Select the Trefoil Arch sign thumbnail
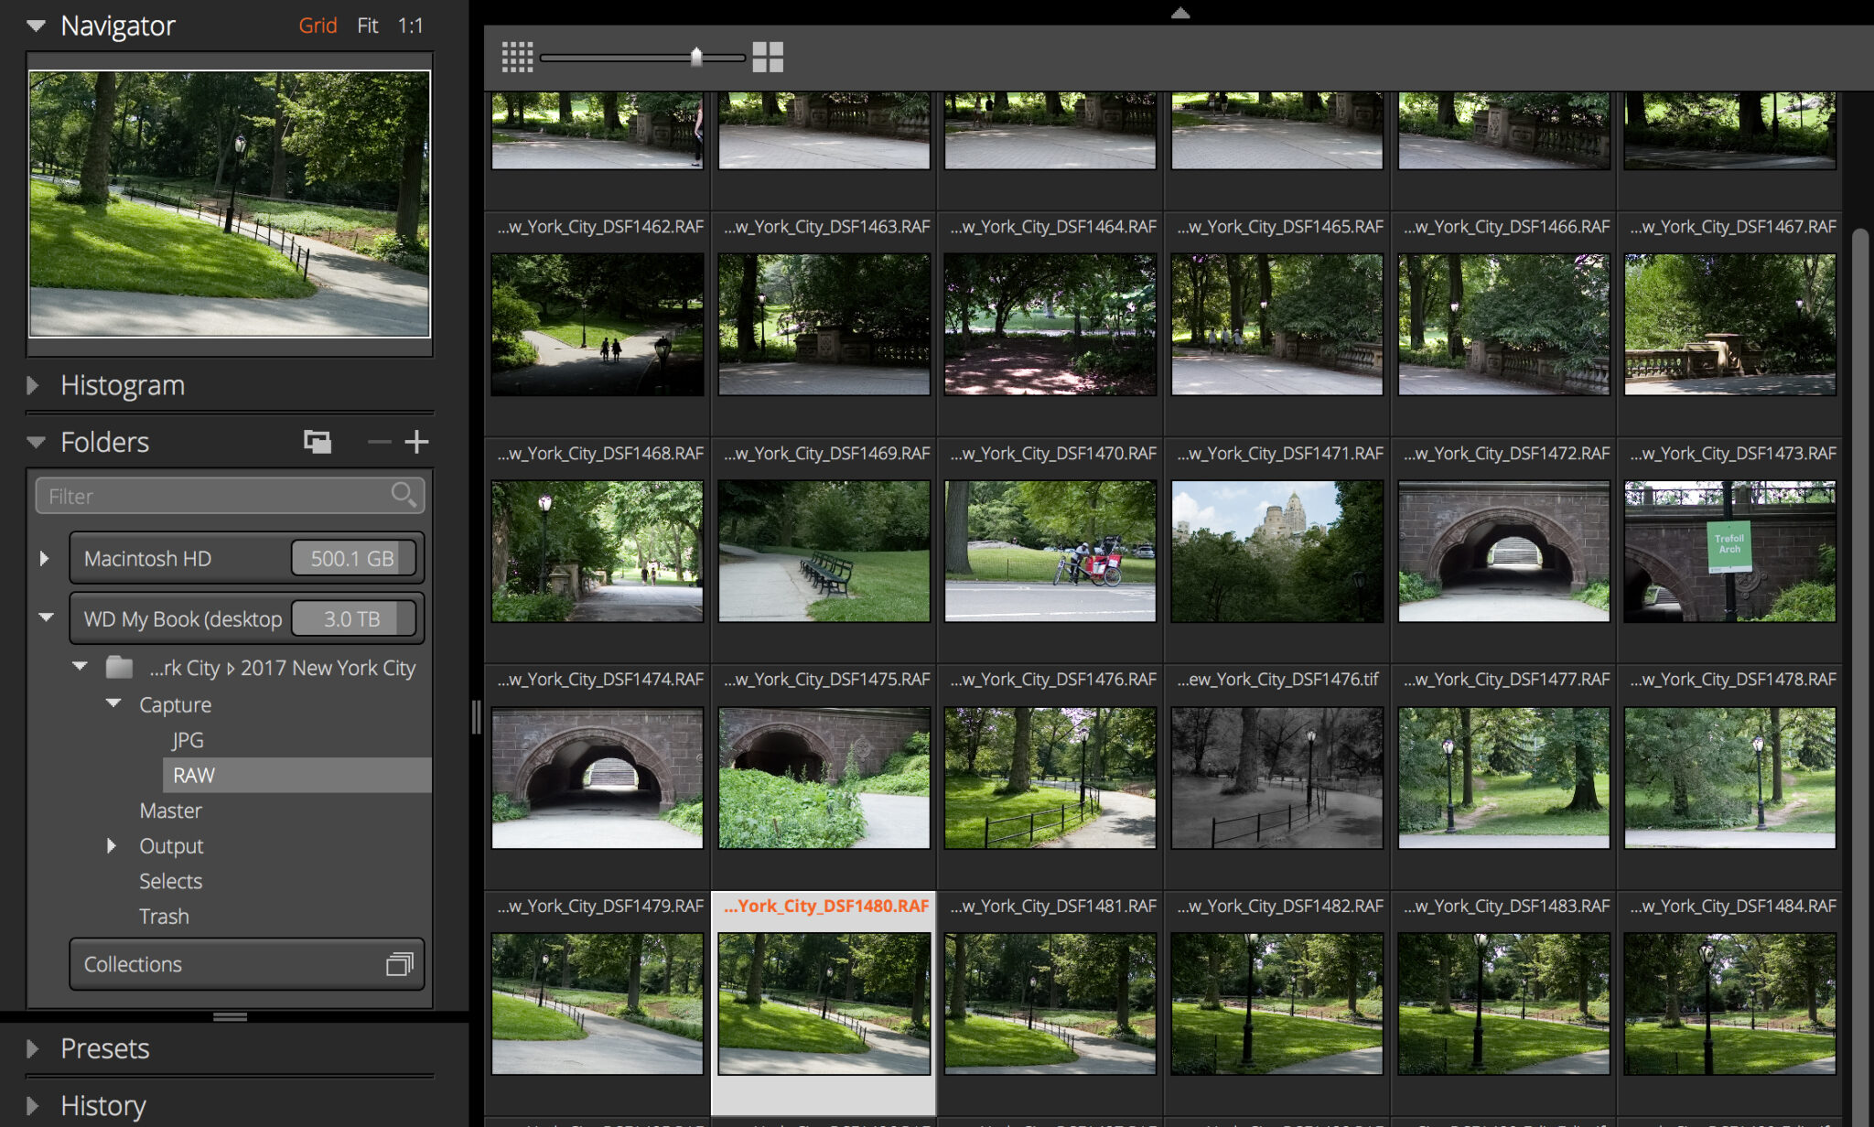 [1729, 552]
